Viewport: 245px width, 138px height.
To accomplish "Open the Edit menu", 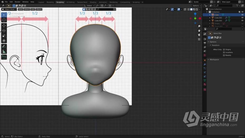I will point(11,2).
